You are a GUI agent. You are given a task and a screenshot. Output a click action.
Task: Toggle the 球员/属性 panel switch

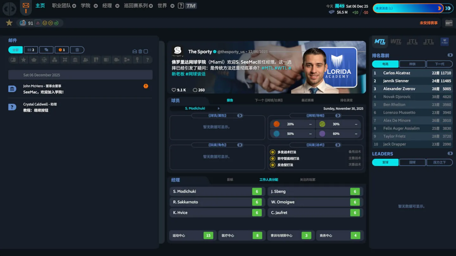coord(240,116)
